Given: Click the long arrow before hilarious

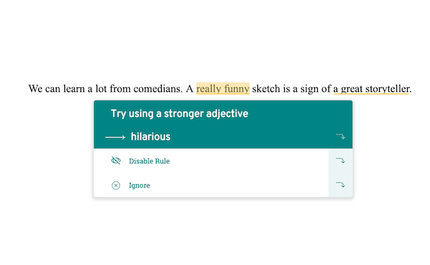Looking at the screenshot, I should (115, 137).
